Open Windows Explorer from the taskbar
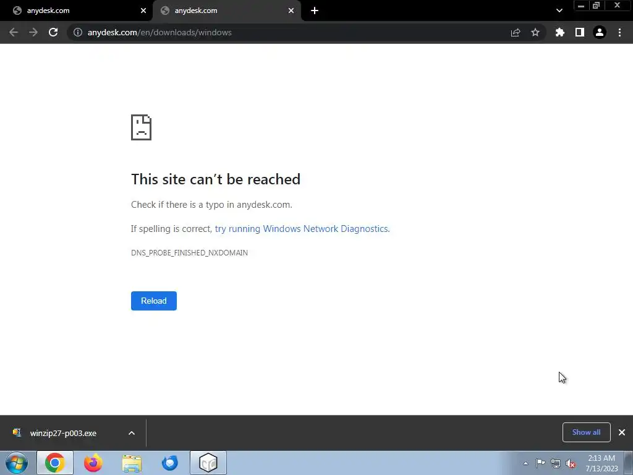Viewport: 633px width, 475px height. pos(132,463)
